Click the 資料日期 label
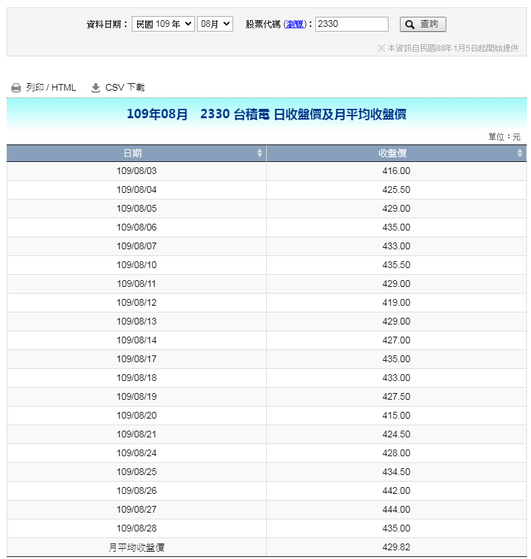The height and width of the screenshot is (559, 531). 108,24
